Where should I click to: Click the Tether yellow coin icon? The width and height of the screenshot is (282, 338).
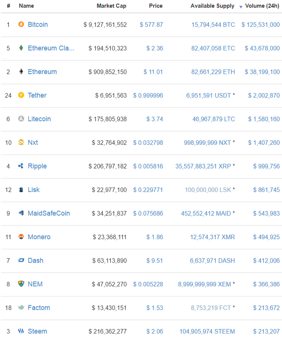[21, 95]
